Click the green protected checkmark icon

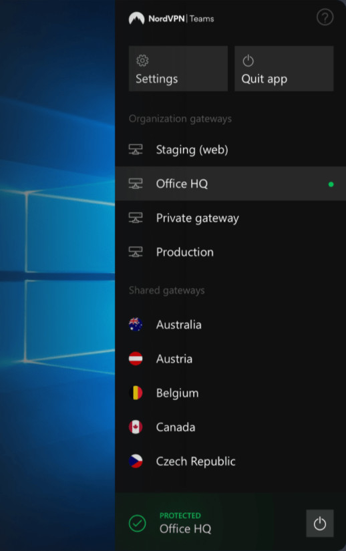click(x=138, y=524)
